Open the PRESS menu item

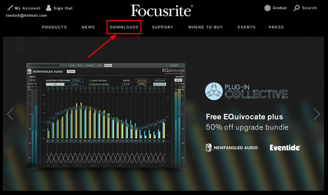(x=276, y=27)
